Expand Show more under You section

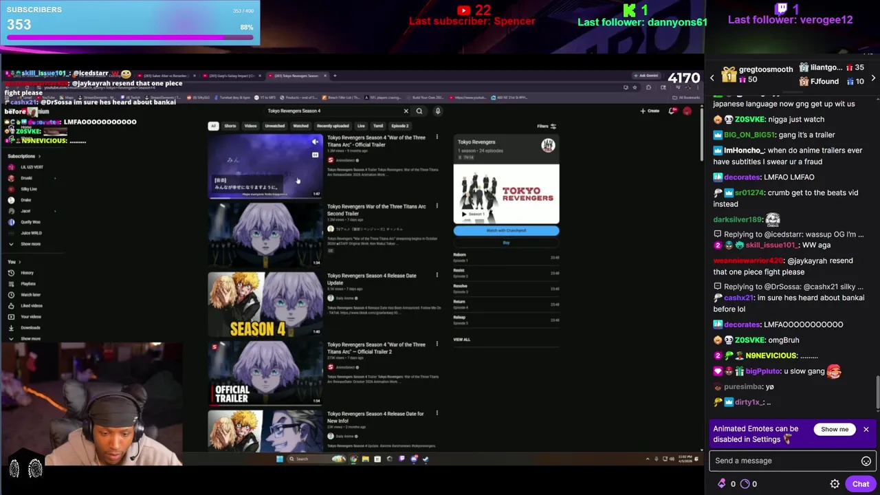[30, 338]
